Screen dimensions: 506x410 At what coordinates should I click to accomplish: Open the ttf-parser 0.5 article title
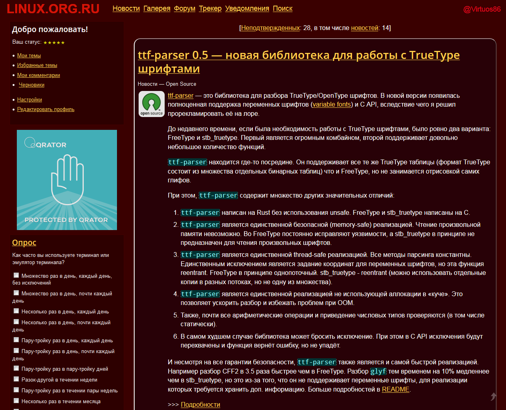(299, 62)
